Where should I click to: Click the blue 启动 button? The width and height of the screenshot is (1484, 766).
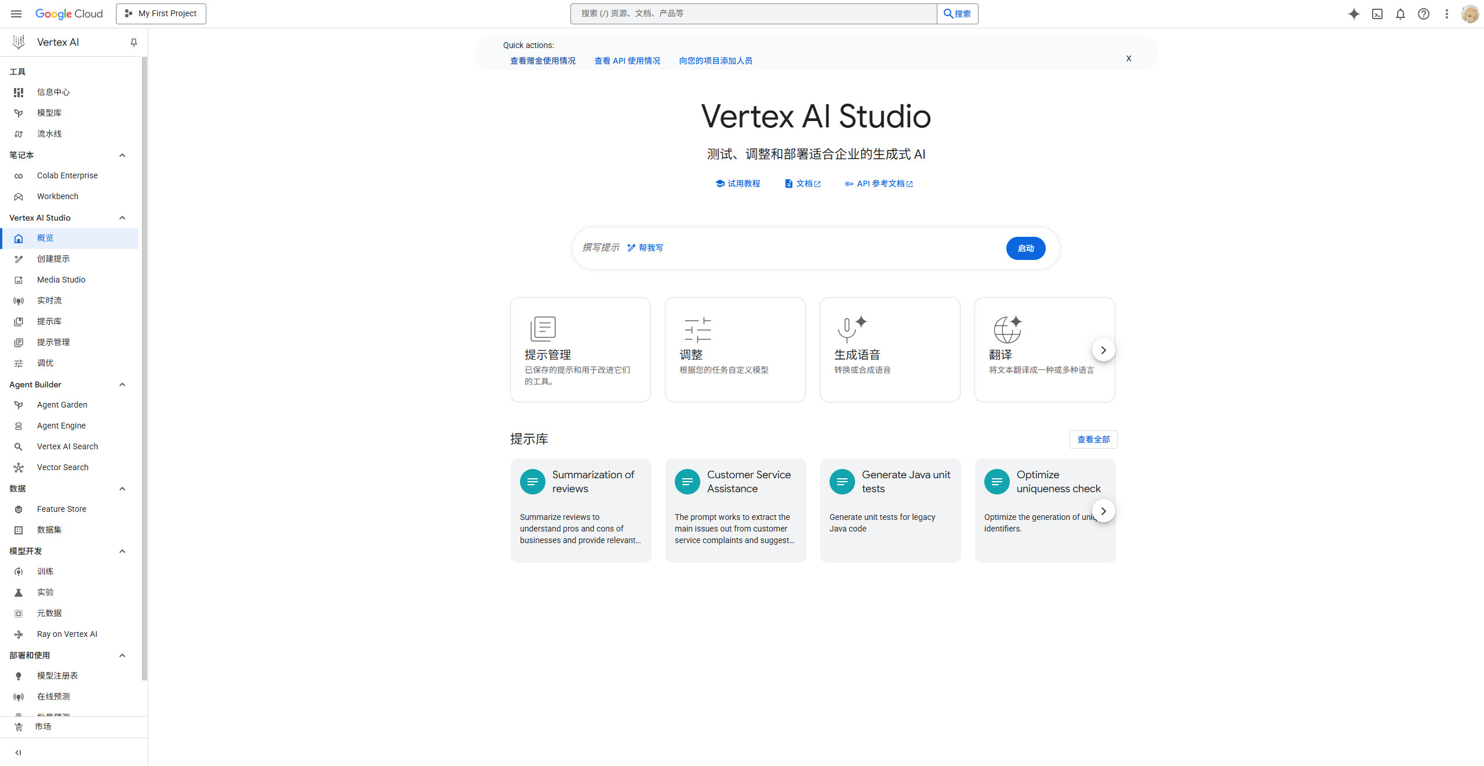[1025, 248]
